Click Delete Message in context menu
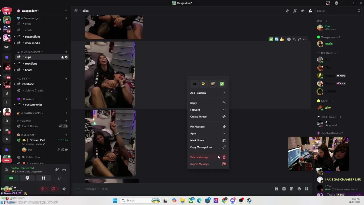364x205 pixels. tap(208, 157)
